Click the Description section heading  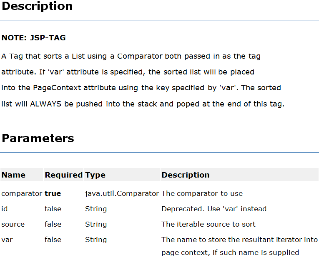37,6
